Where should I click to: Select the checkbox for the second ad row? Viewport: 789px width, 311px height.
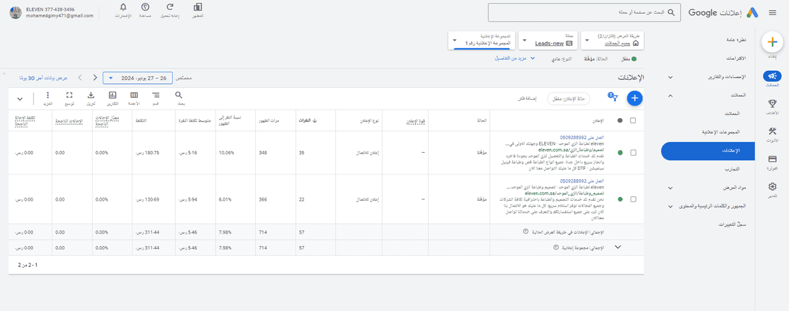tap(633, 199)
